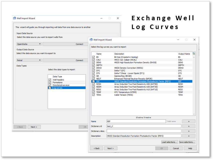Click the app icon in the log curves window title
This screenshot has height=160, width=213.
tap(91, 40)
